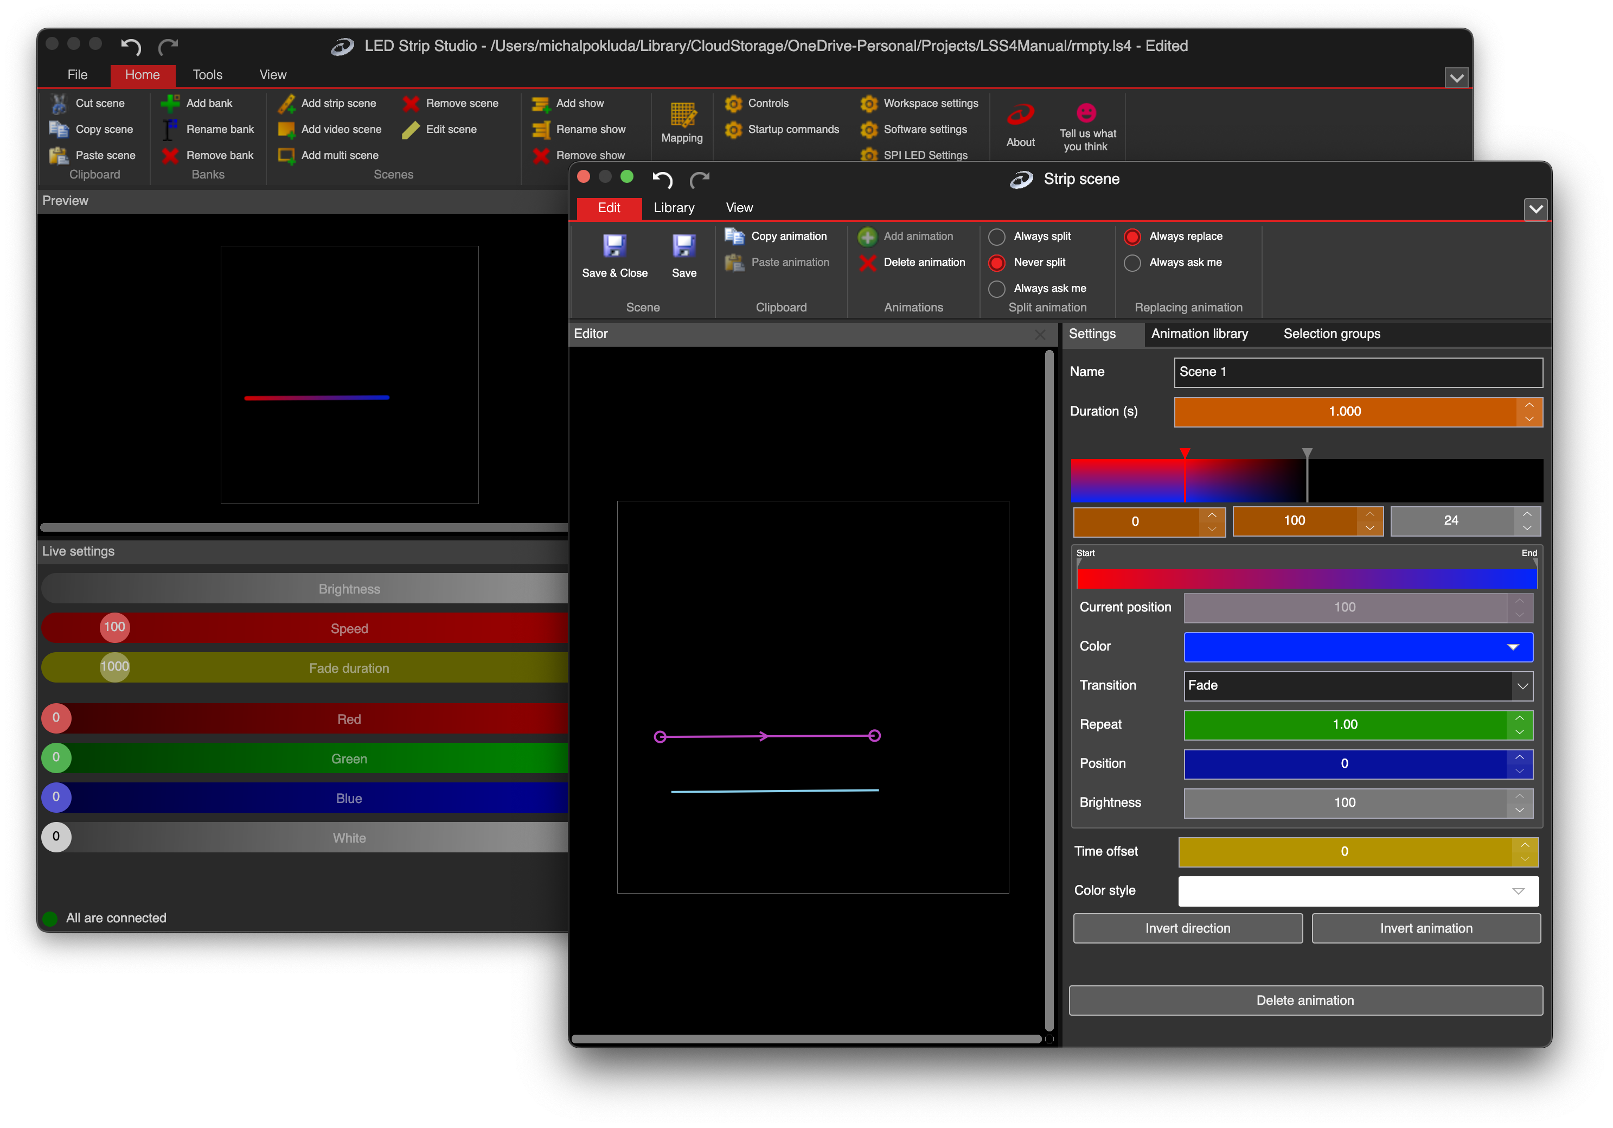Select Always ask me under Split animation
Image resolution: width=1613 pixels, height=1128 pixels.
tap(996, 289)
